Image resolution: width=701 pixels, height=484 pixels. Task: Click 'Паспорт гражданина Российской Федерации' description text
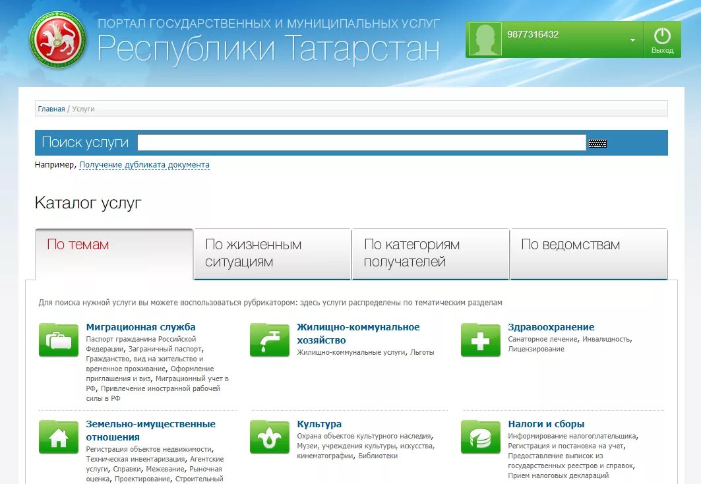point(141,344)
